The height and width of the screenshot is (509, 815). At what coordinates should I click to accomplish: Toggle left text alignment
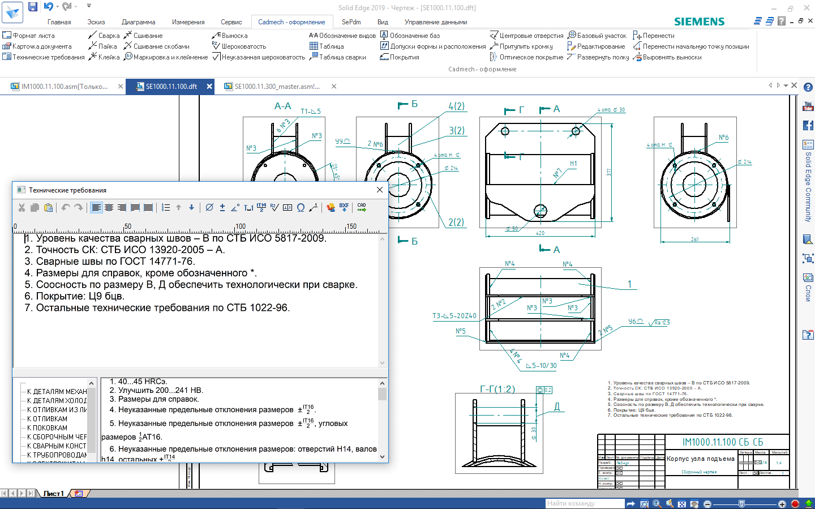click(96, 208)
